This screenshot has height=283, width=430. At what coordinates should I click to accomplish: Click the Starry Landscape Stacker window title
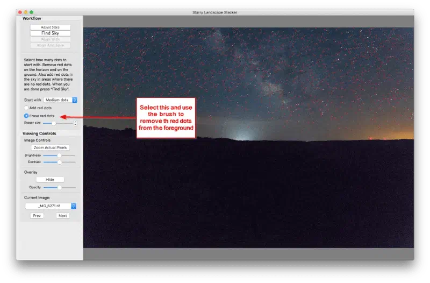(214, 12)
